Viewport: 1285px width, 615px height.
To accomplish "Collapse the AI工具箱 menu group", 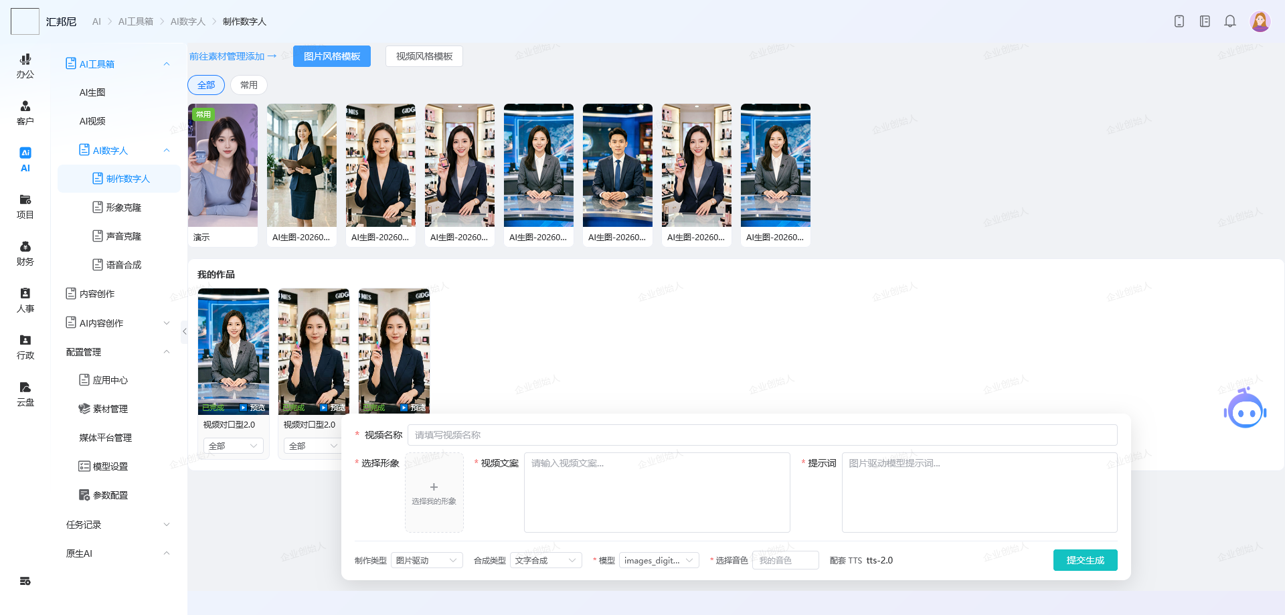I will point(167,64).
